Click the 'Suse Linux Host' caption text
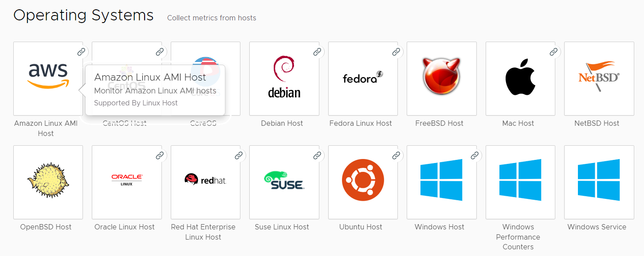Image resolution: width=644 pixels, height=256 pixels. [282, 227]
